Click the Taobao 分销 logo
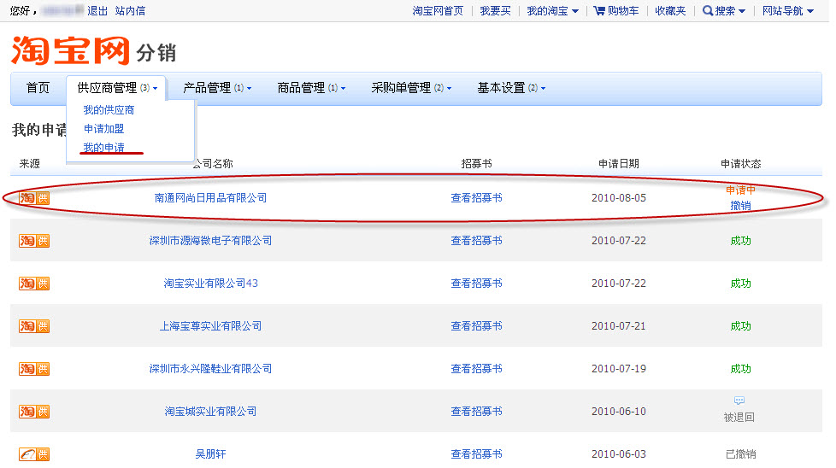836x468 pixels. click(93, 50)
